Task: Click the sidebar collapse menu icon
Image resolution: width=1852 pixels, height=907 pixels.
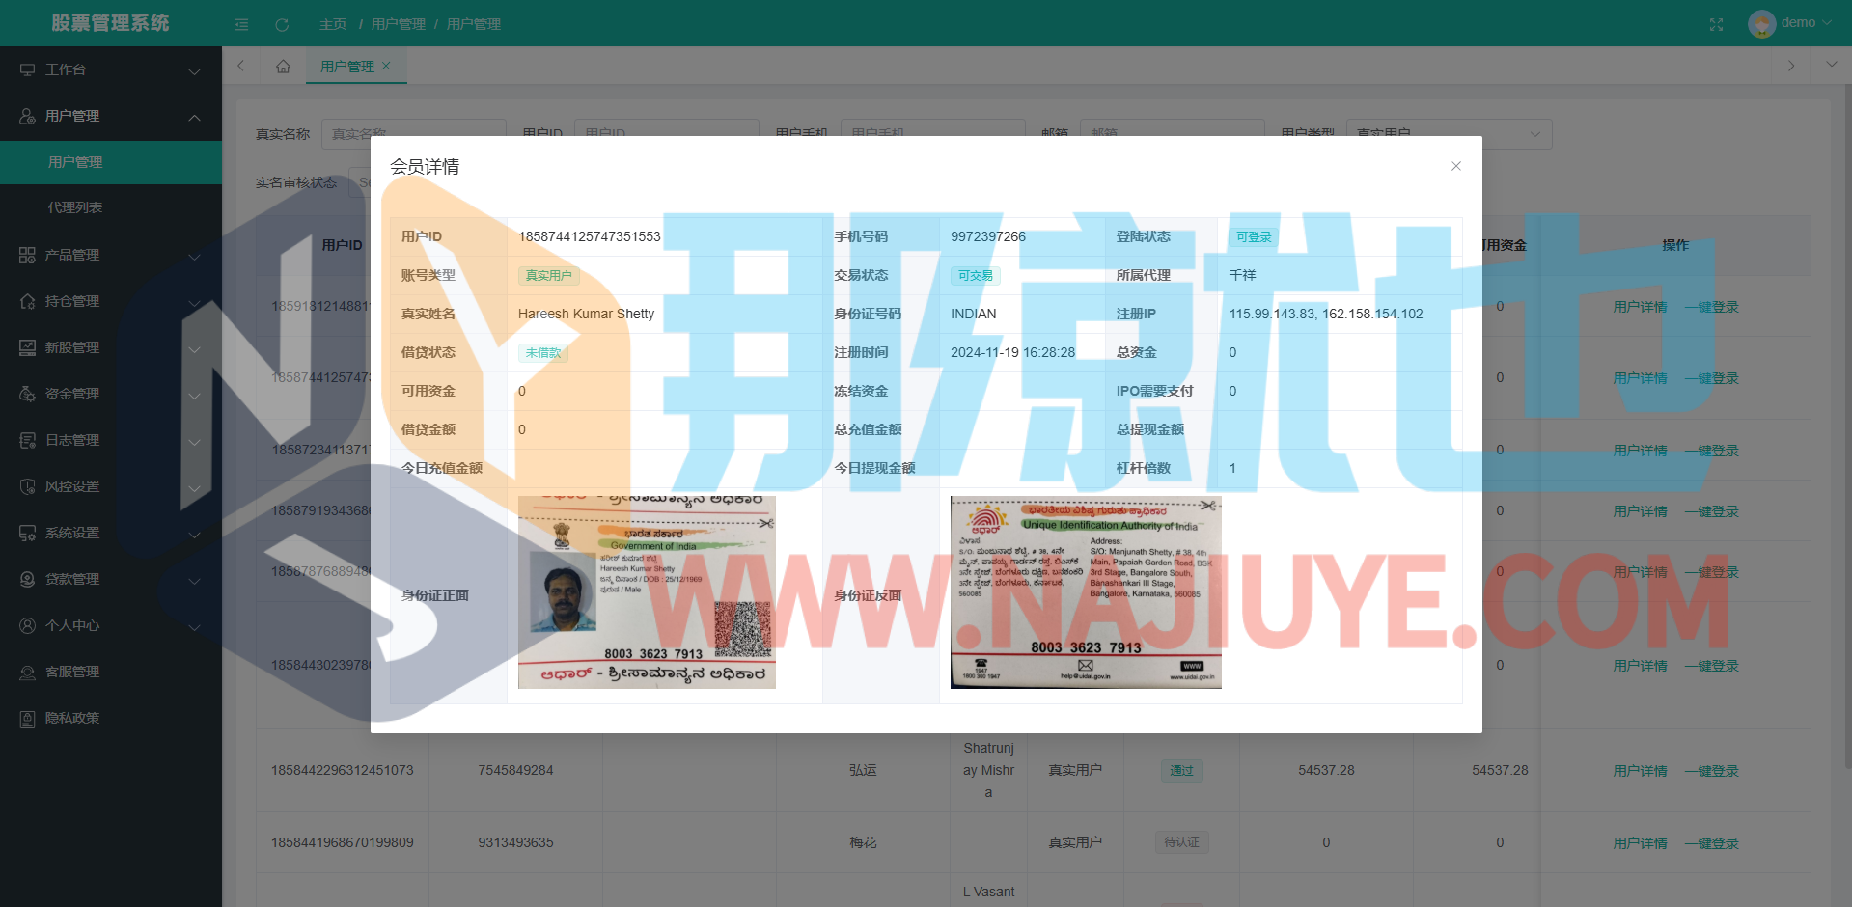Action: tap(241, 24)
